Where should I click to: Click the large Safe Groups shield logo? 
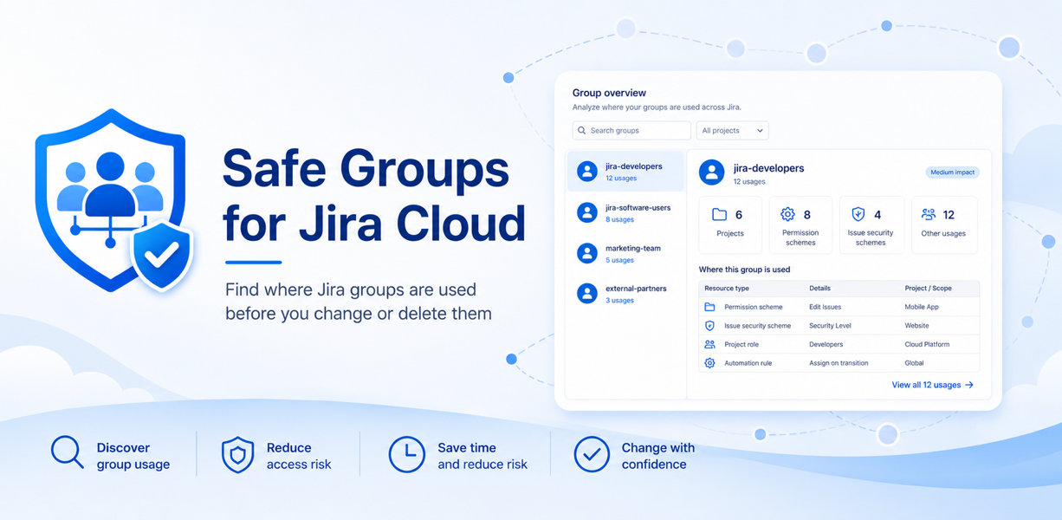pyautogui.click(x=112, y=199)
